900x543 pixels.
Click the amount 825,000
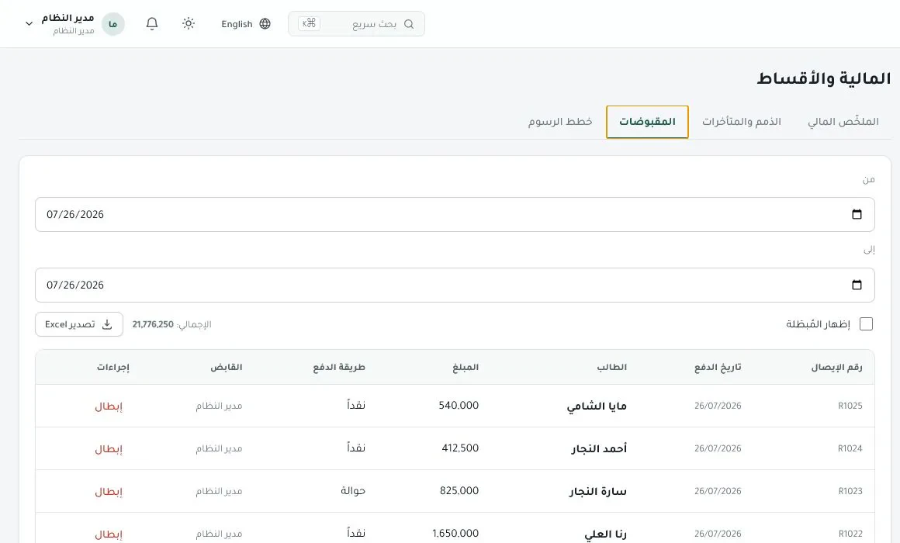[x=459, y=491]
